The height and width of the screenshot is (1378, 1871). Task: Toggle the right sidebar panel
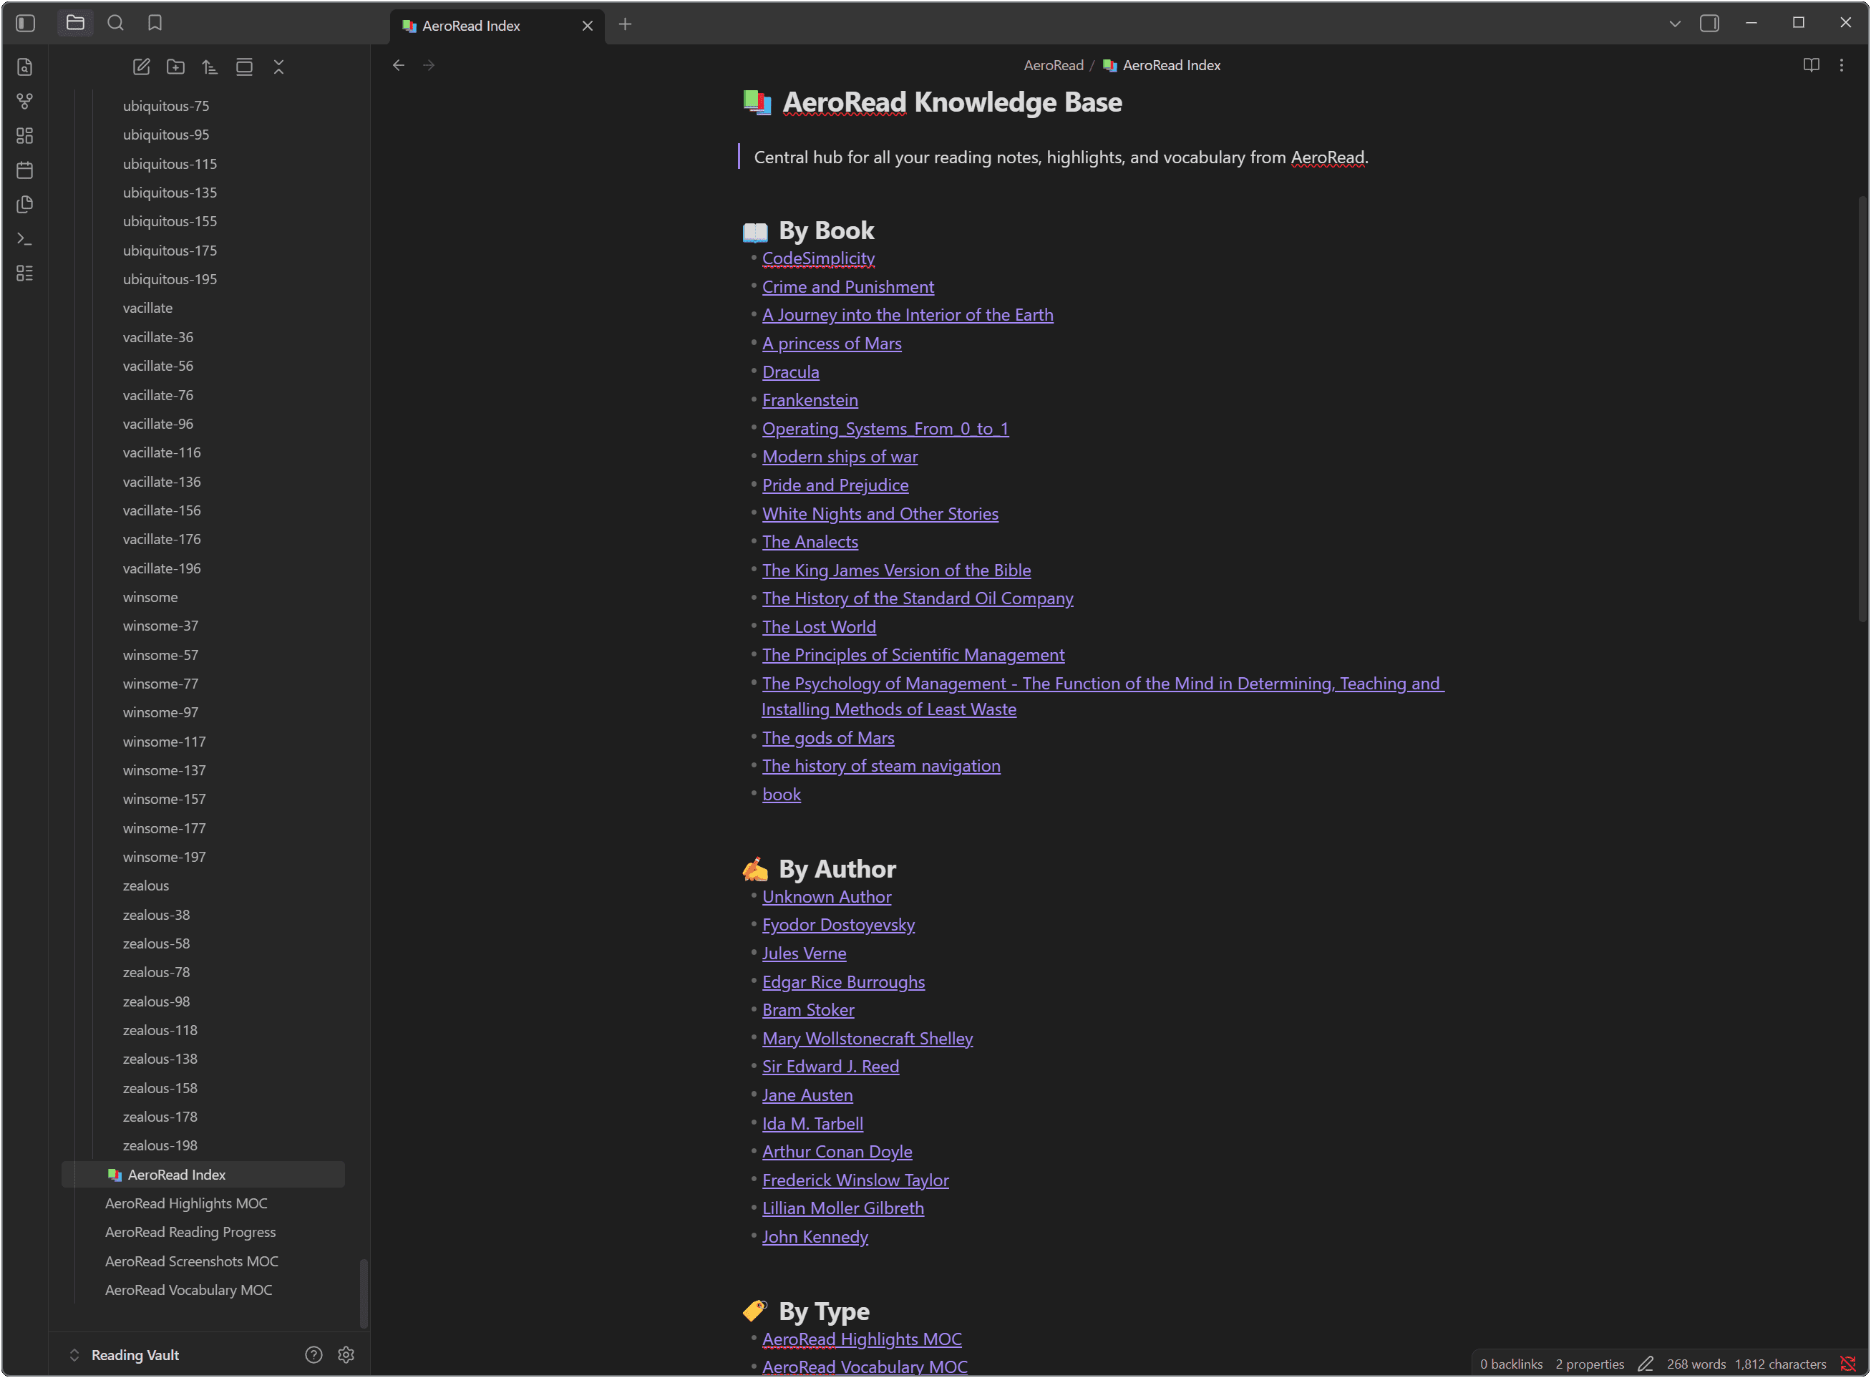click(1709, 24)
